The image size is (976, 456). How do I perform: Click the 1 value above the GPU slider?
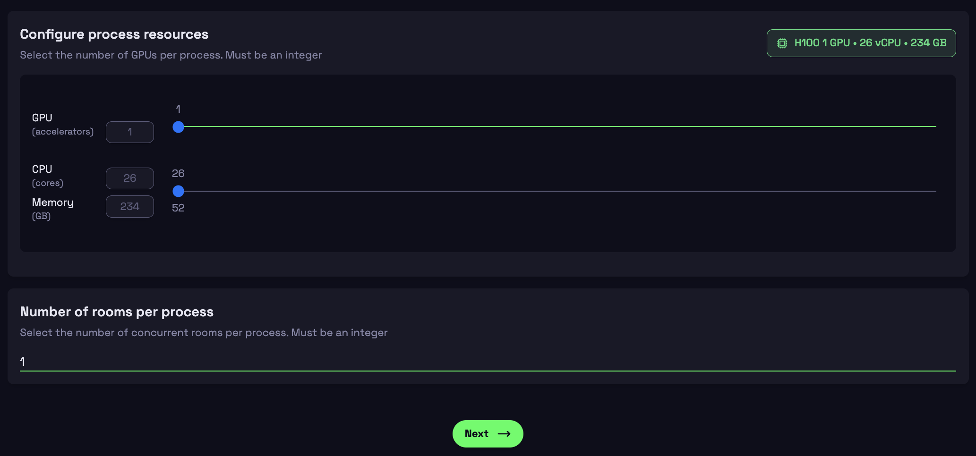coord(178,109)
